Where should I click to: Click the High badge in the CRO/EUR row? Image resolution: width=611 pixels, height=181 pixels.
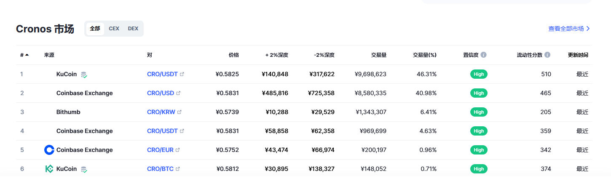[x=479, y=150]
